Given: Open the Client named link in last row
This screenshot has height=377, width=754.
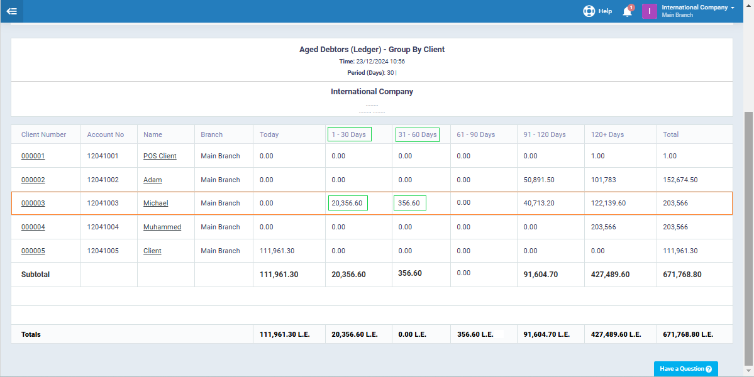Looking at the screenshot, I should (152, 251).
